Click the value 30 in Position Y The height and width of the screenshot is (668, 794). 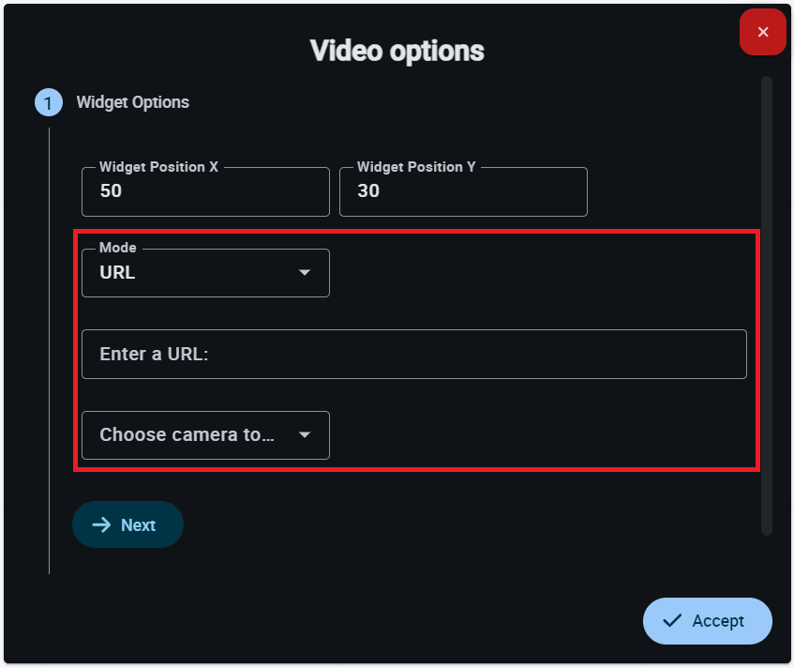coord(368,191)
